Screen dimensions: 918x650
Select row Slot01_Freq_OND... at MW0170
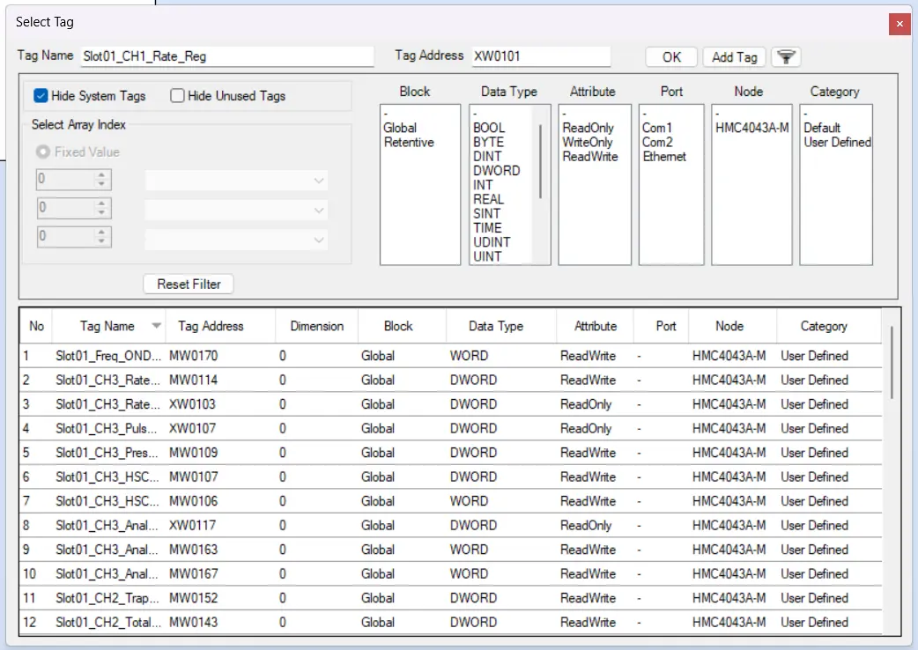point(451,356)
